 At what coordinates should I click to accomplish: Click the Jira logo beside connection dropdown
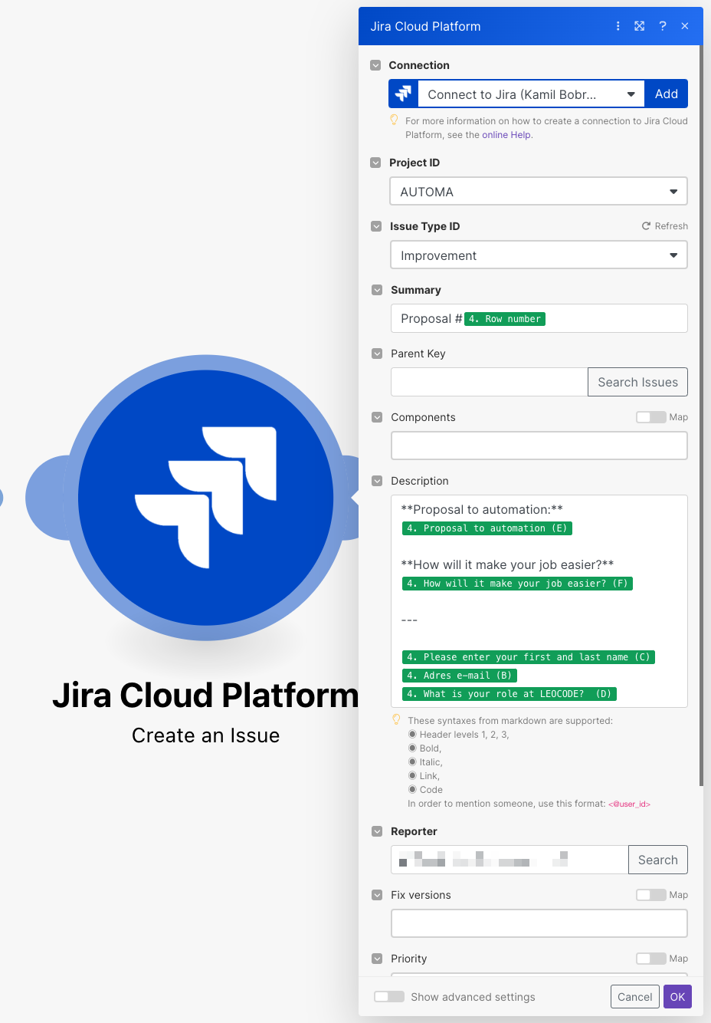[x=404, y=94]
